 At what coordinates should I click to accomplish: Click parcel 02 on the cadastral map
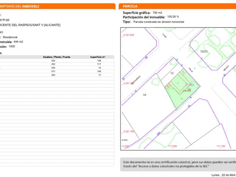point(172,73)
